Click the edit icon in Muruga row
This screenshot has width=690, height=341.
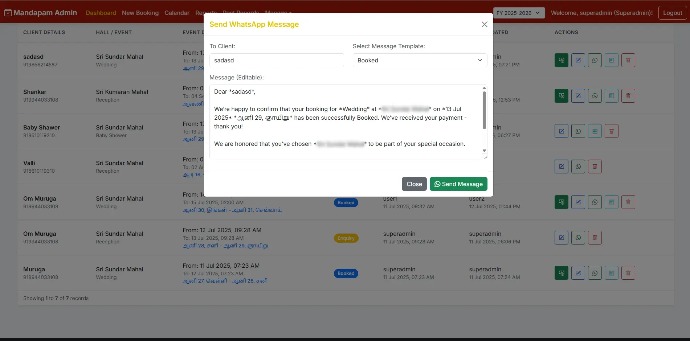pos(578,273)
